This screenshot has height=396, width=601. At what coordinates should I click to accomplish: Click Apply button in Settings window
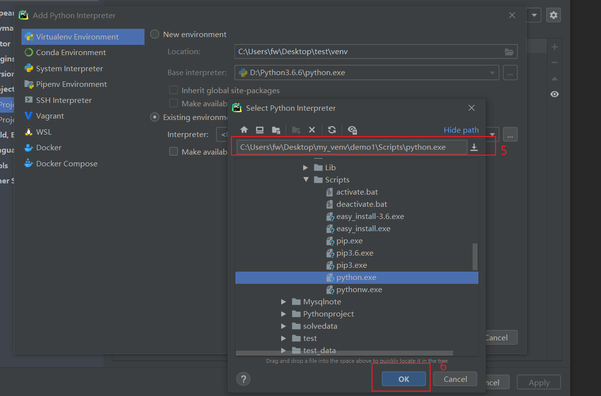tap(539, 383)
